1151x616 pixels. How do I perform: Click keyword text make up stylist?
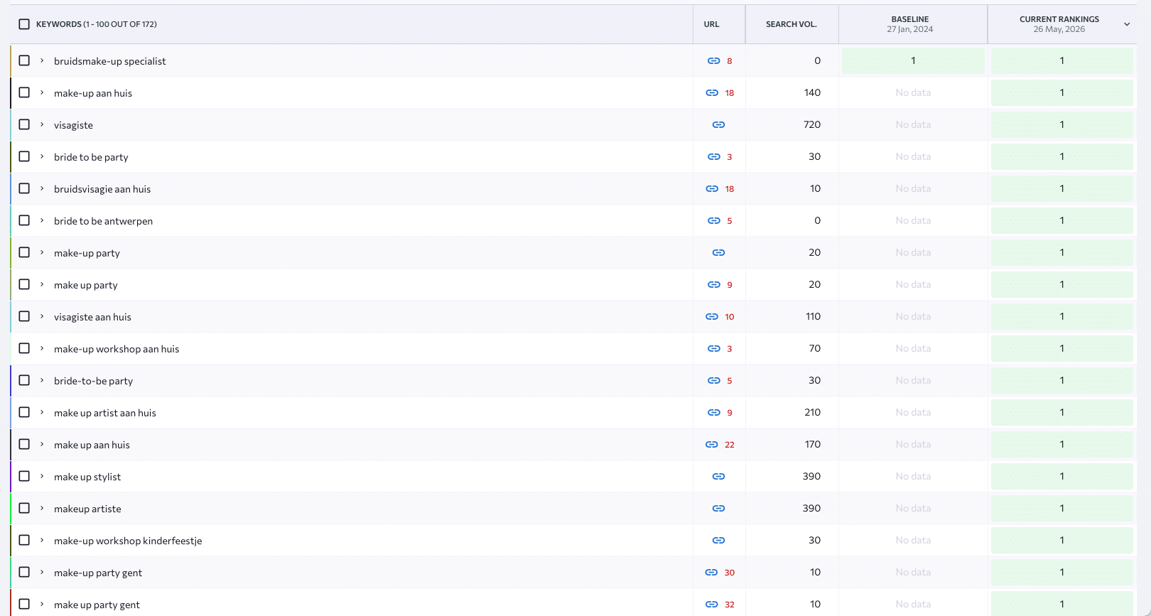tap(87, 477)
